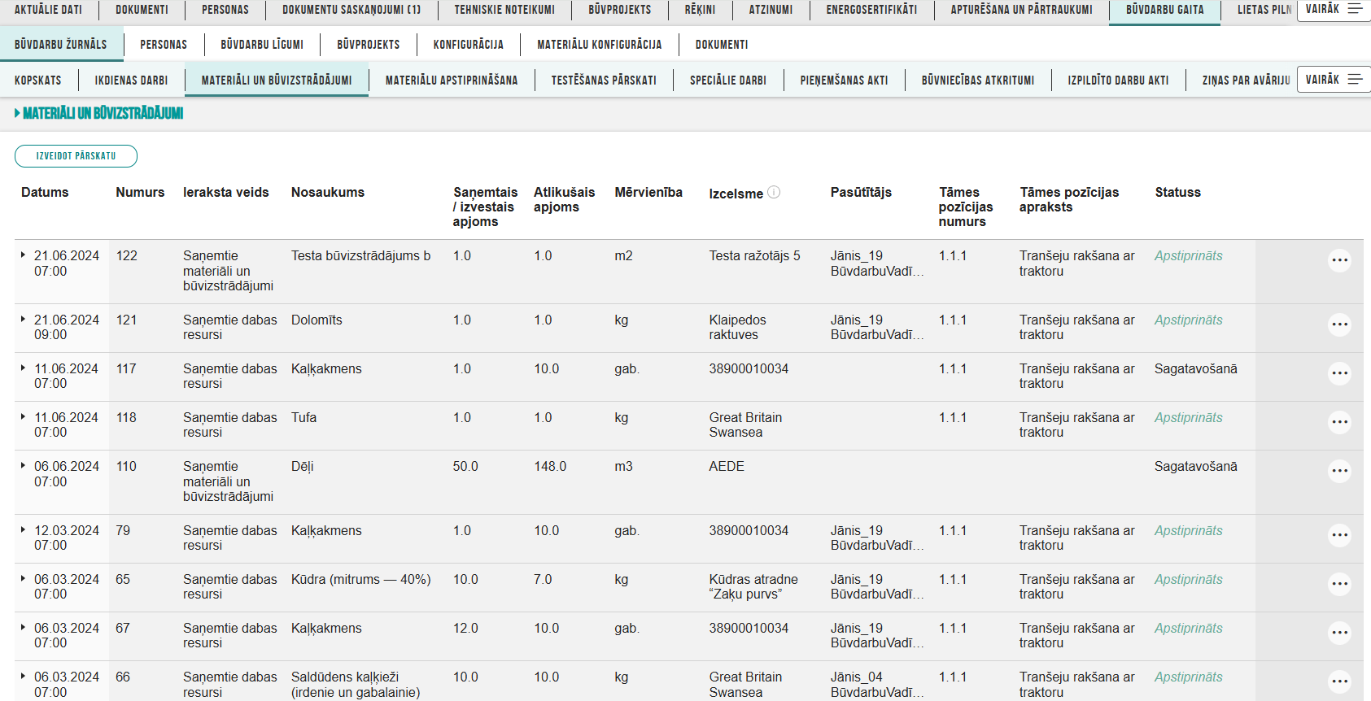Open Testēšanas pārskati tab

click(603, 80)
